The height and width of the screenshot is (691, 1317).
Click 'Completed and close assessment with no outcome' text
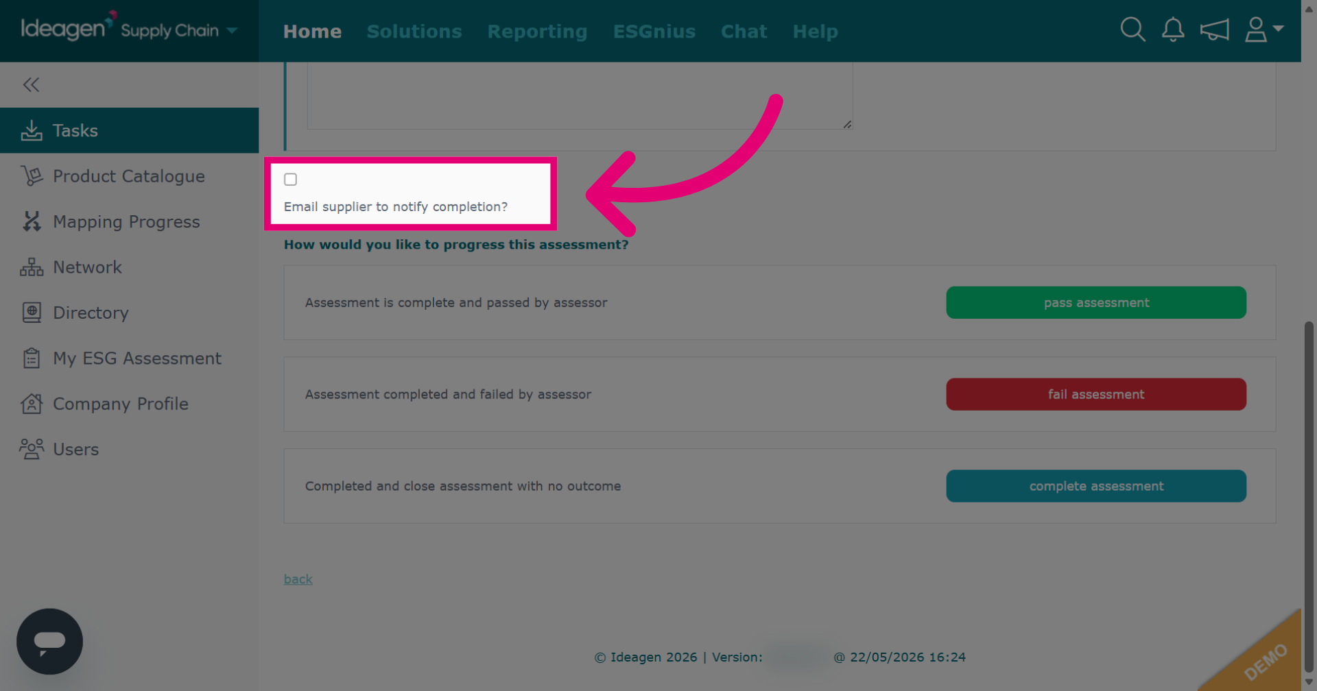click(463, 486)
